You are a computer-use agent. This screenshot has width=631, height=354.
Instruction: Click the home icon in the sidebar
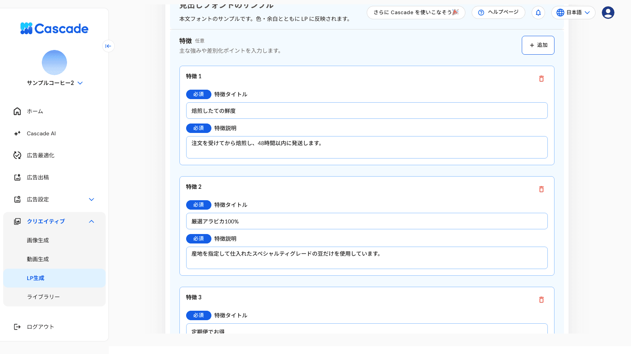[x=17, y=111]
